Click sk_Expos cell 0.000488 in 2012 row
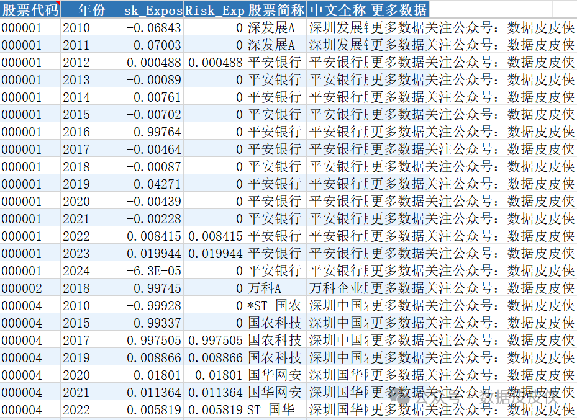 [153, 62]
